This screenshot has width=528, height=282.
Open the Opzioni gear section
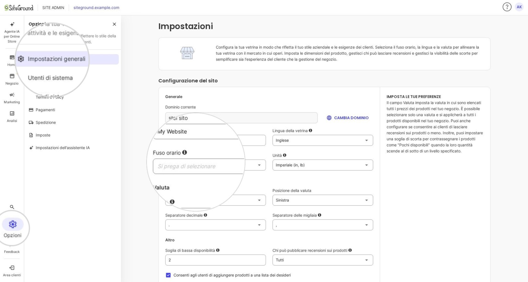coord(13,229)
